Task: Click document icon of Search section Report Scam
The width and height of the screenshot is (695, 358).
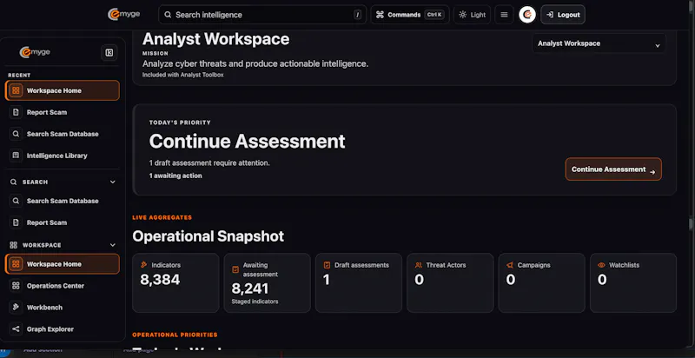Action: pos(16,222)
